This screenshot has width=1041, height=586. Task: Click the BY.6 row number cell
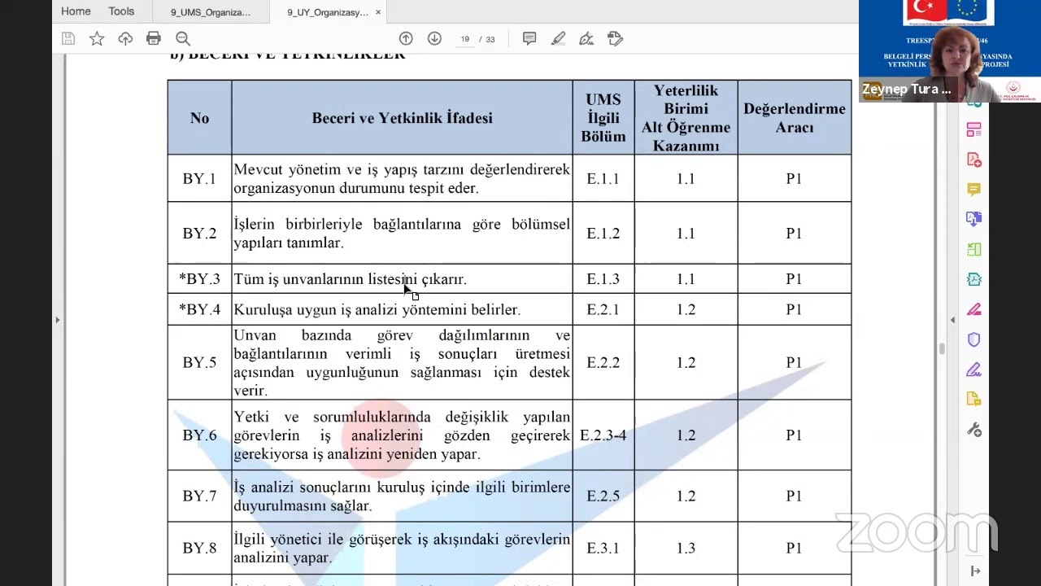coord(199,435)
